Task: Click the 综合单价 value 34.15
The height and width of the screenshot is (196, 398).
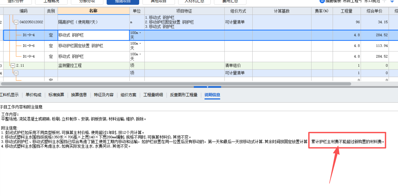Action: tap(375, 22)
